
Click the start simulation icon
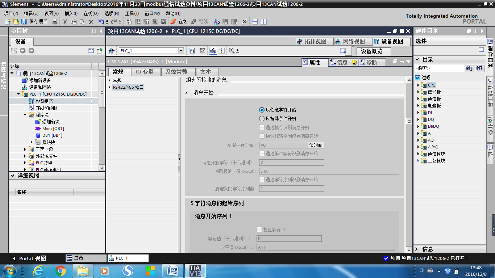(155, 22)
